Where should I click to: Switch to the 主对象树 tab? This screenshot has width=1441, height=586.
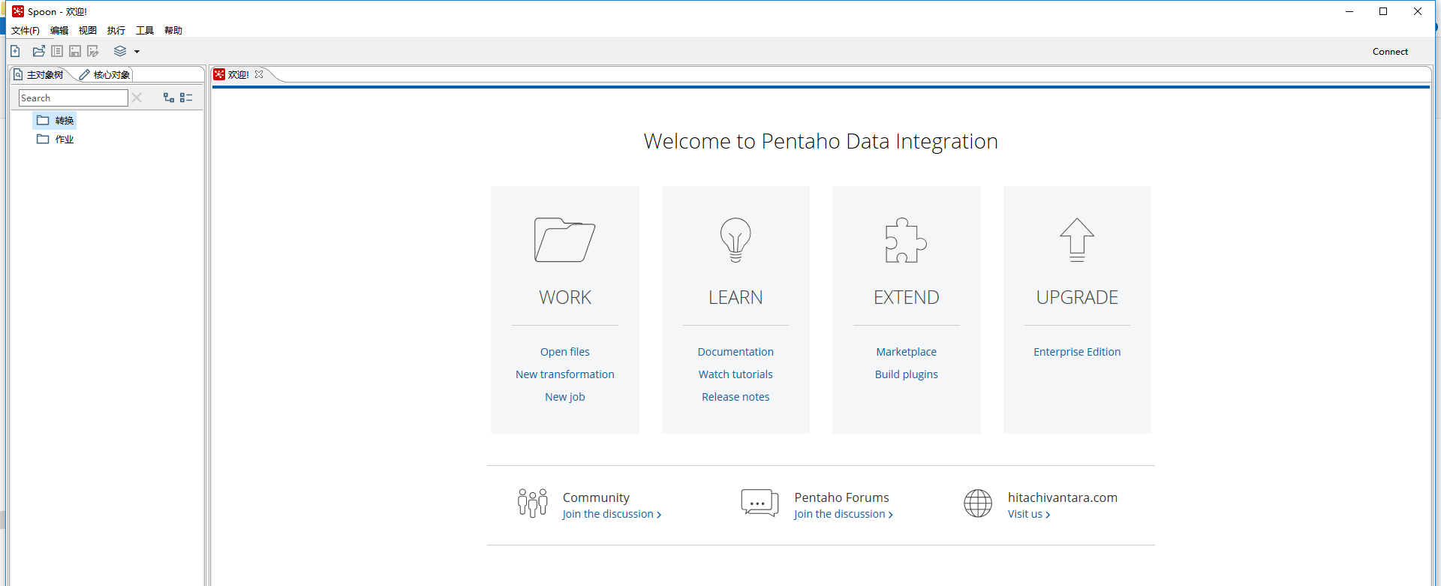pos(39,74)
